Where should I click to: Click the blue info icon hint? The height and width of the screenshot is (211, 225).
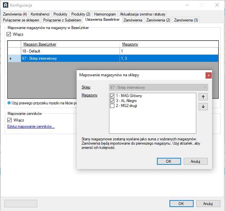point(9,103)
